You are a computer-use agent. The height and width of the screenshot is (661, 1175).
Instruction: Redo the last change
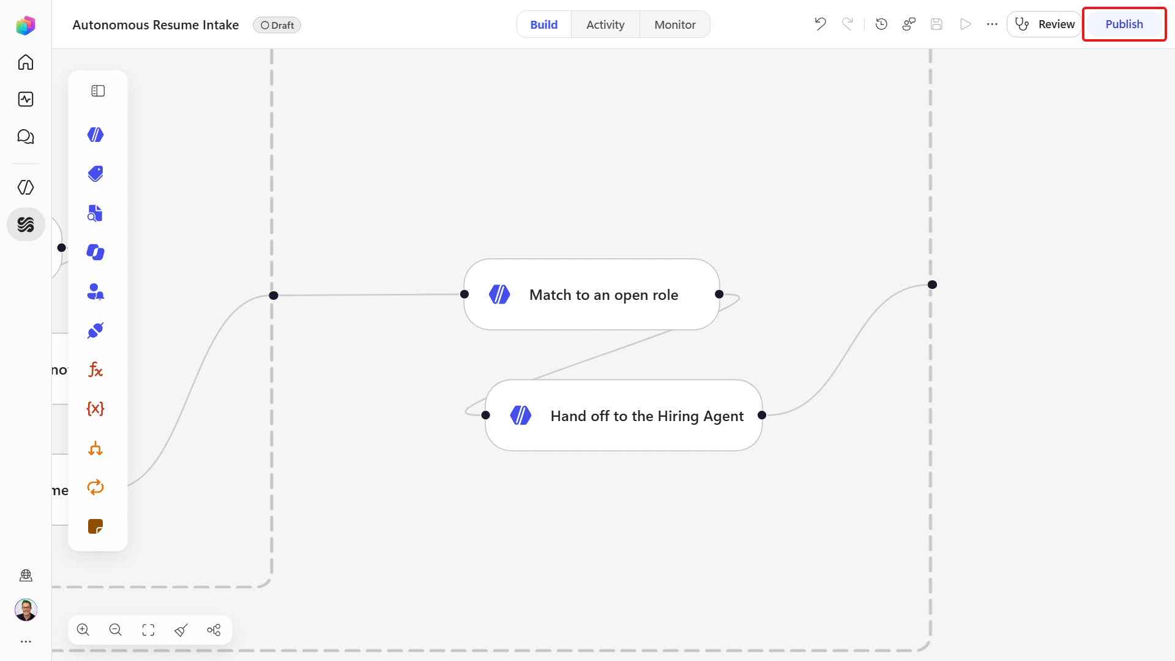point(848,24)
